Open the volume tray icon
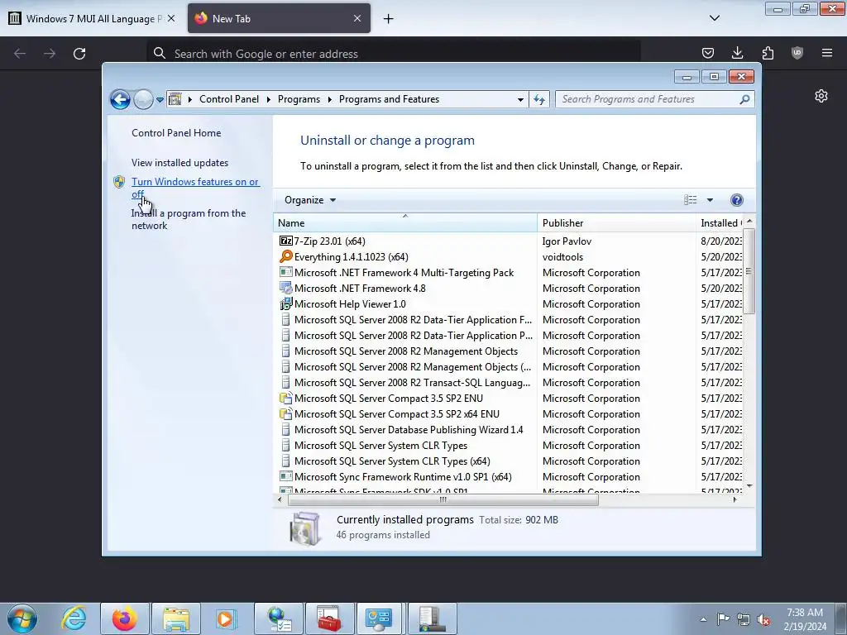Image resolution: width=847 pixels, height=635 pixels. coord(763,620)
